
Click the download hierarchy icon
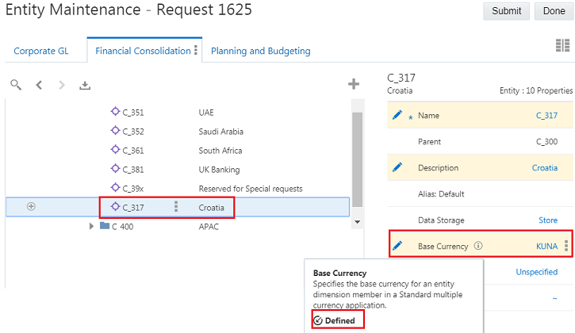(x=85, y=85)
